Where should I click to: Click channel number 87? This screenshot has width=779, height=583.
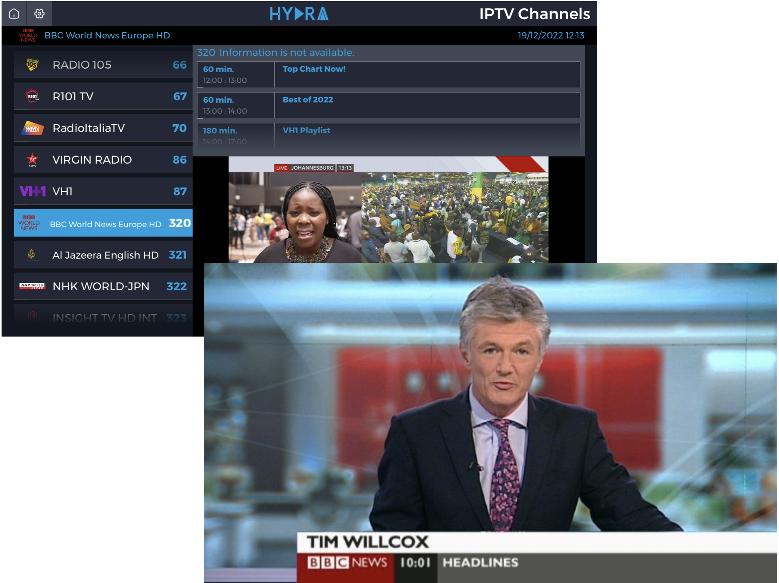[180, 191]
